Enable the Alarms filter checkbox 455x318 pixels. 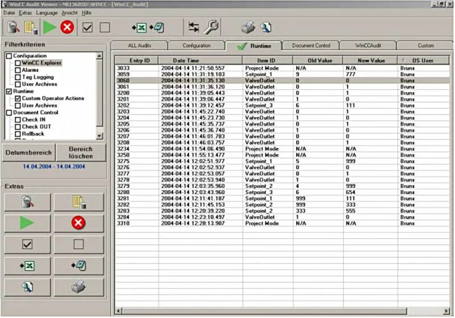(x=18, y=70)
